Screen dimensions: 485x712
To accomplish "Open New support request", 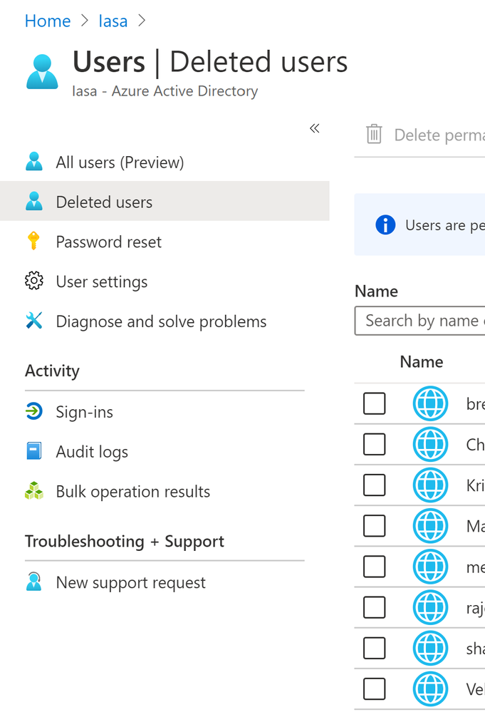I will tap(130, 582).
